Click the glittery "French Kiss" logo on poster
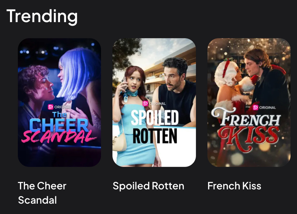297x214 pixels. coord(246,129)
